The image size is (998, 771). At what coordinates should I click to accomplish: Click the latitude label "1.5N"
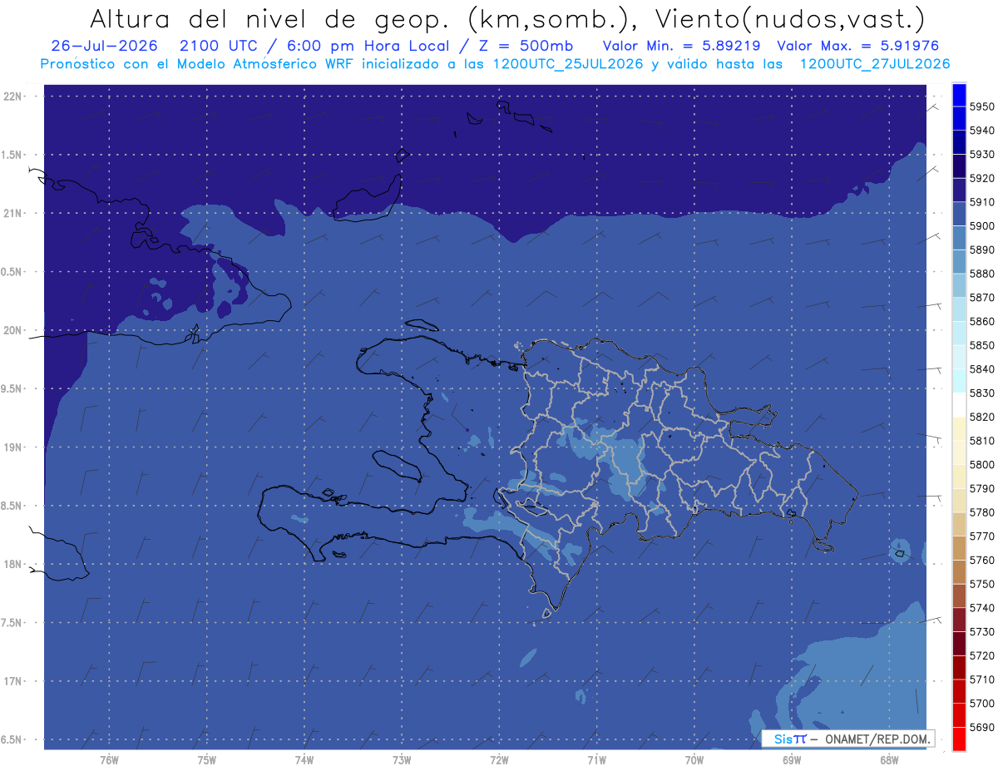(12, 155)
